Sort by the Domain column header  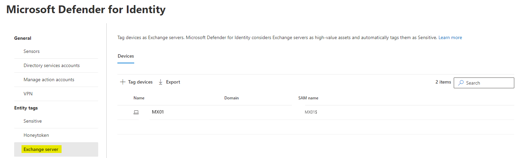pos(231,98)
